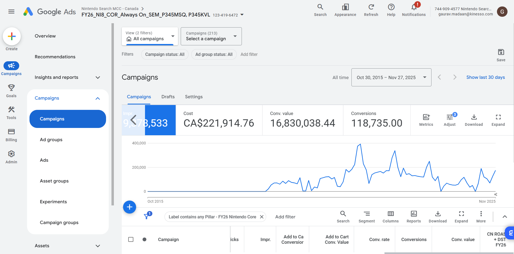
Task: Open Billing from the left rail
Action: coord(11,132)
